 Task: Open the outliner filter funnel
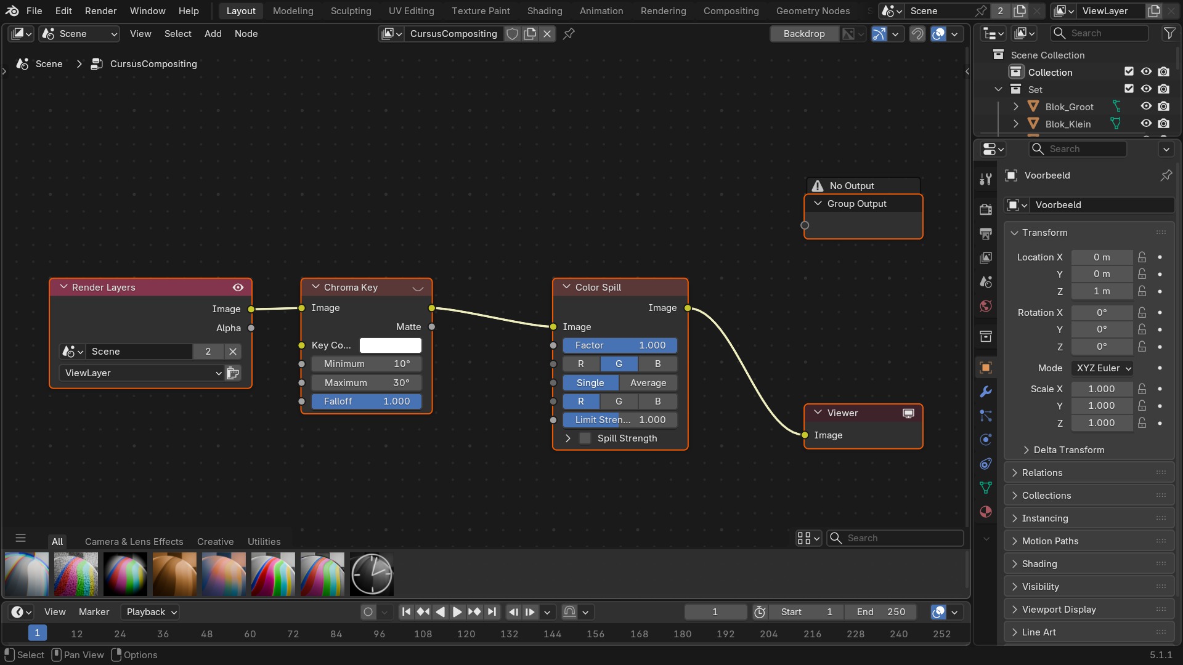pos(1169,33)
